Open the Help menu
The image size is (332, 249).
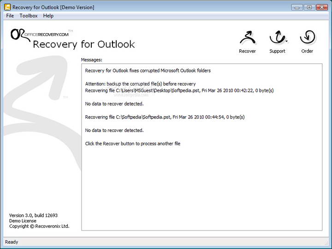click(48, 16)
